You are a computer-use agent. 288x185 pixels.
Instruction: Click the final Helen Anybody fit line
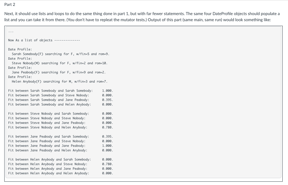point(60,173)
